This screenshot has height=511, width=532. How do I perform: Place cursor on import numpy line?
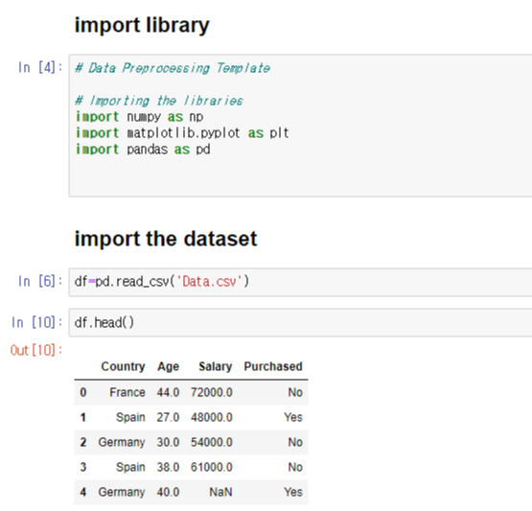coord(139,117)
